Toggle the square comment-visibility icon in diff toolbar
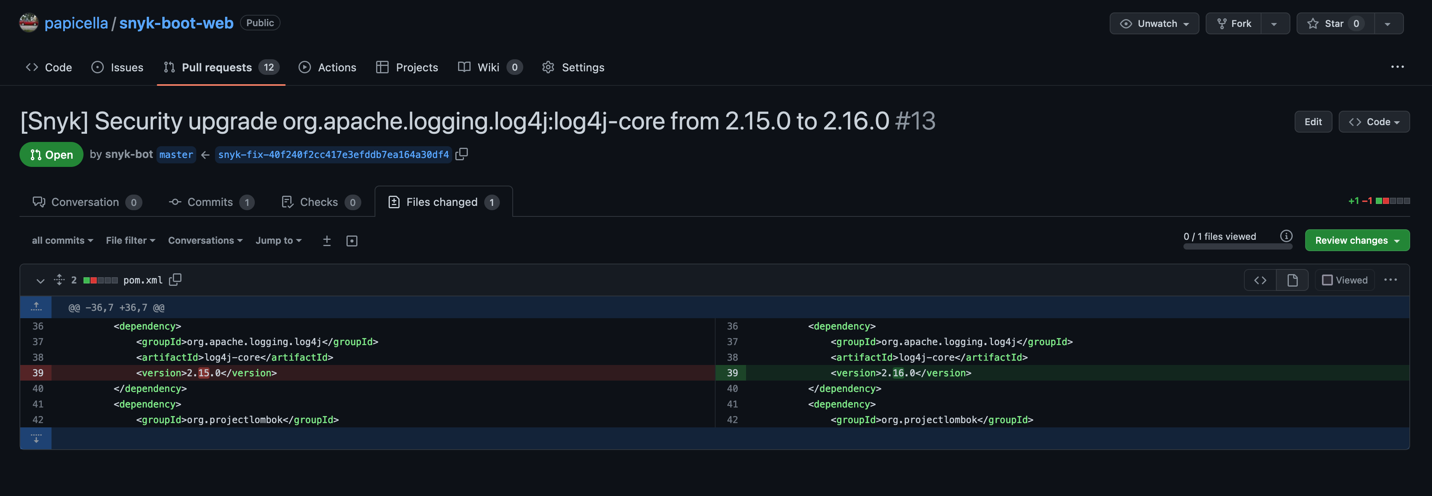 351,241
